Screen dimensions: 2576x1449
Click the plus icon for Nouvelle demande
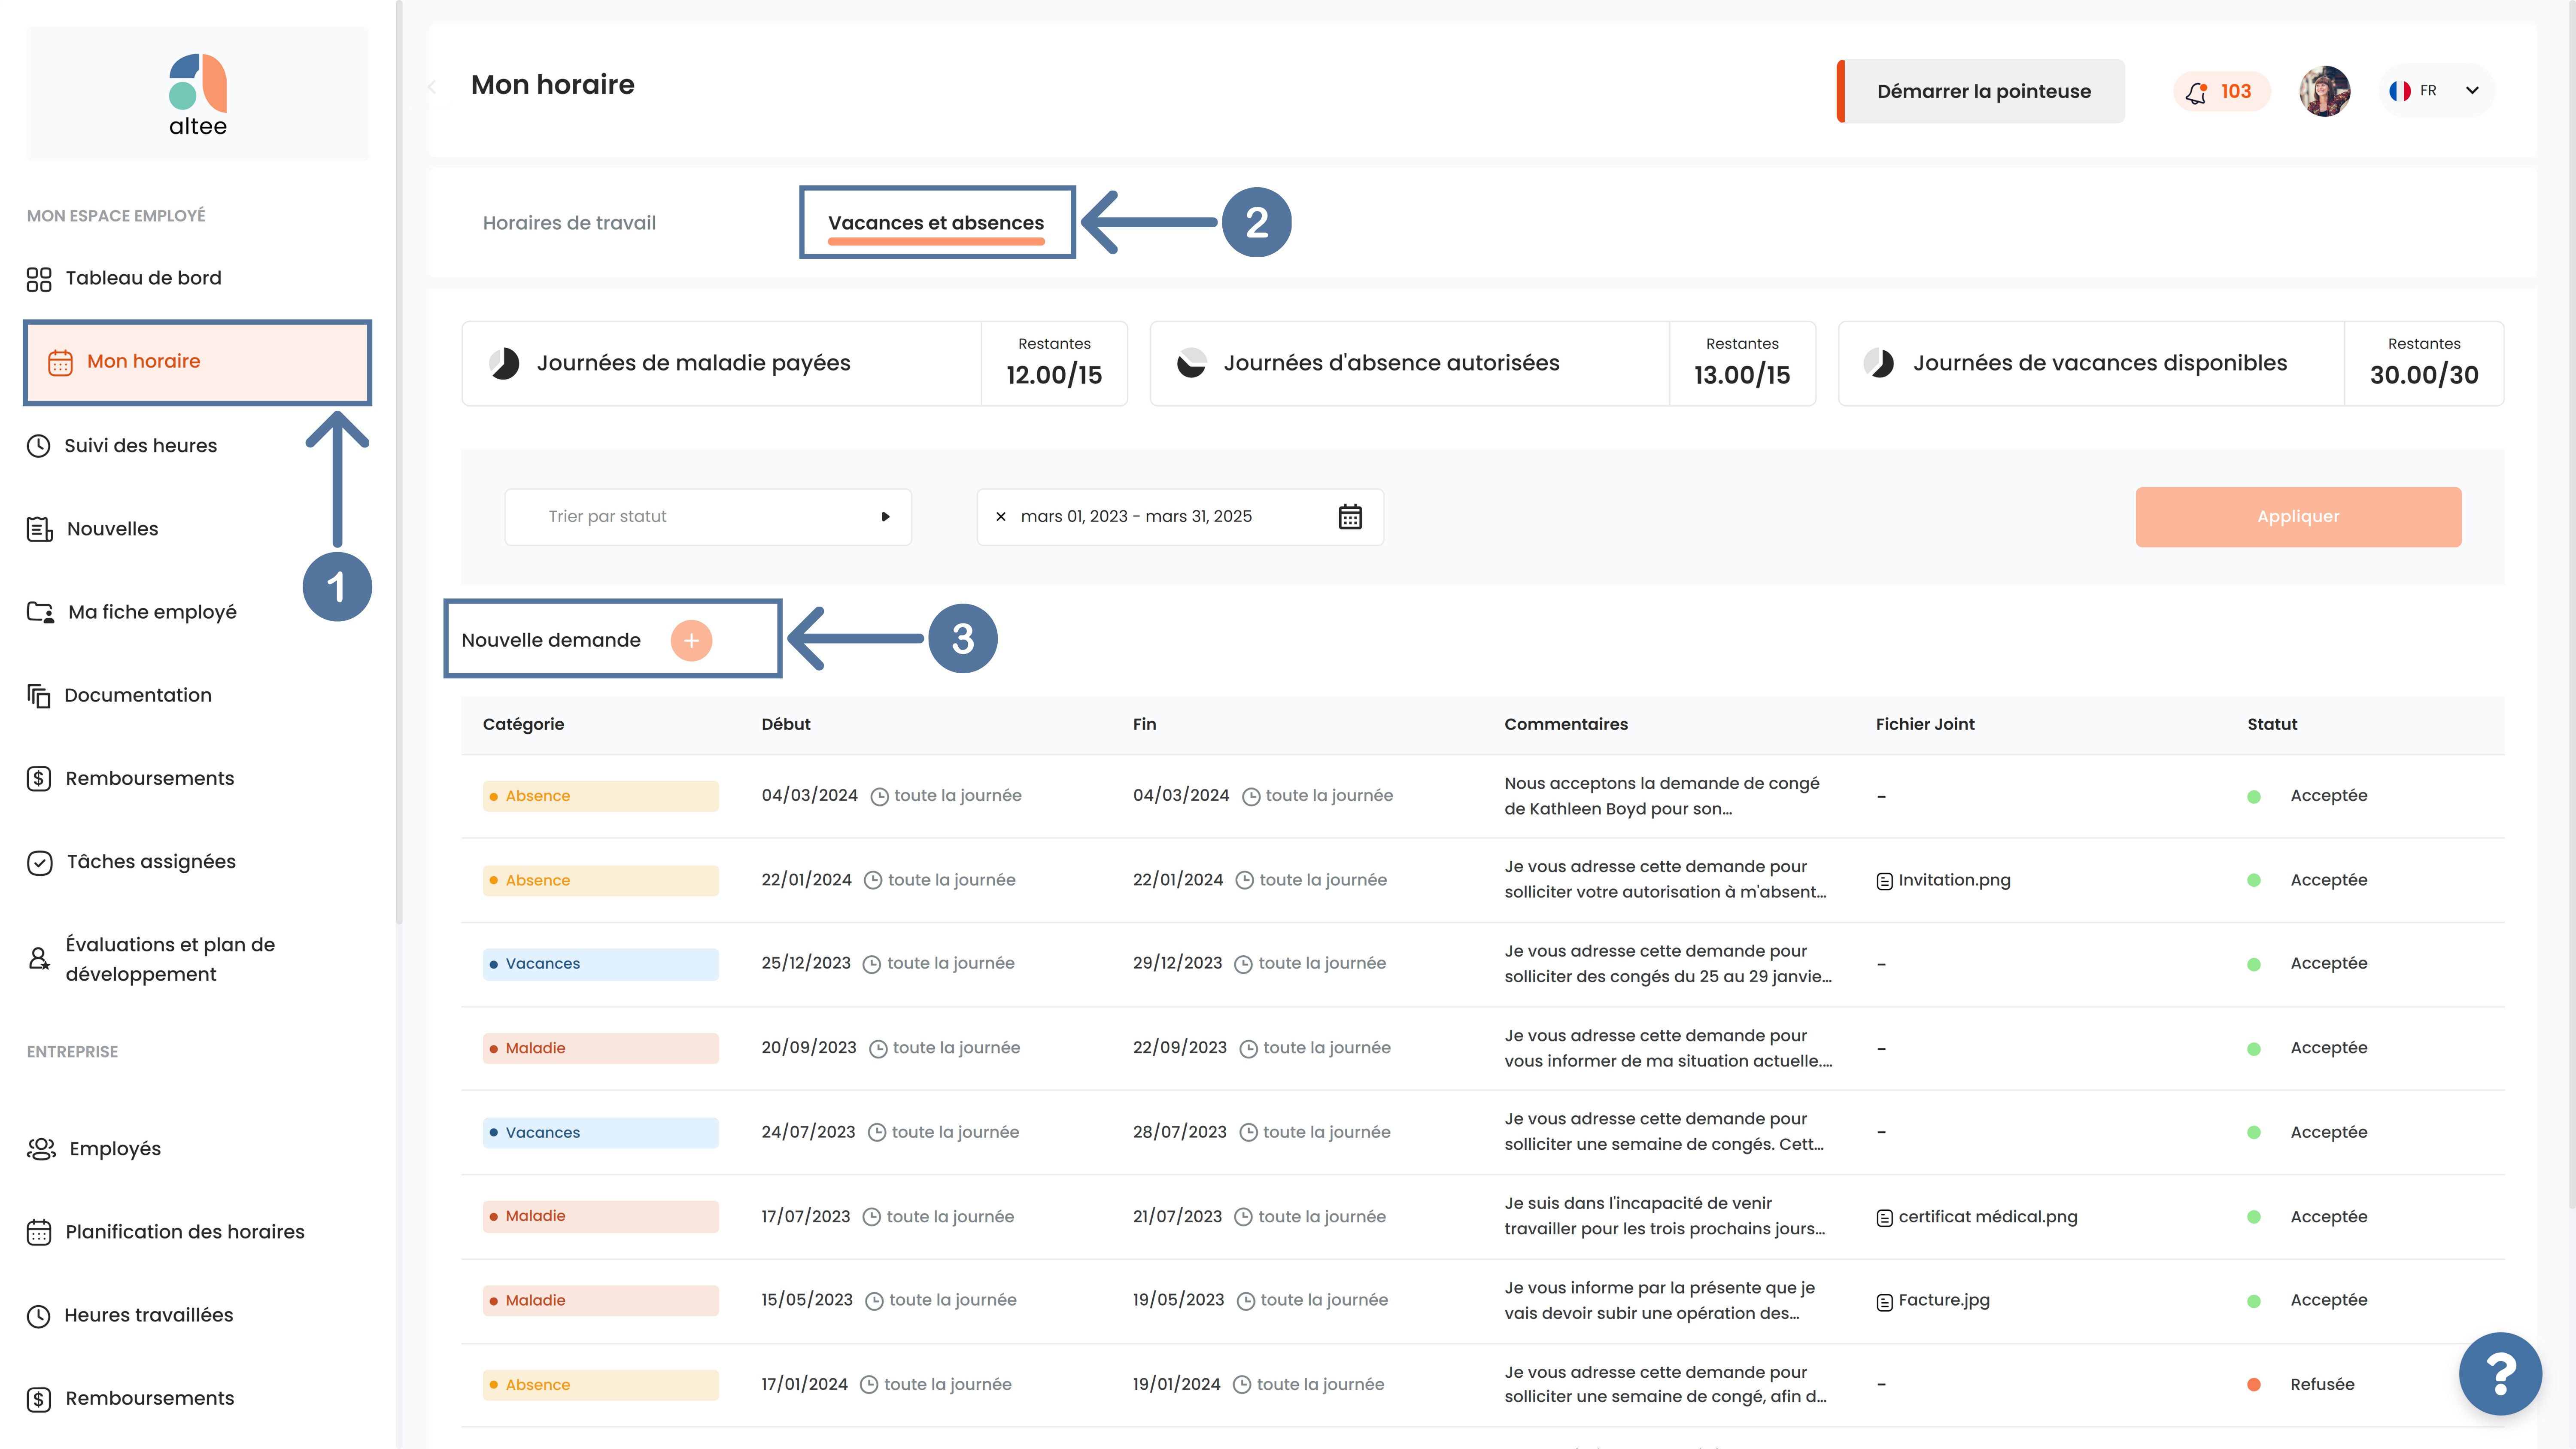[x=691, y=640]
